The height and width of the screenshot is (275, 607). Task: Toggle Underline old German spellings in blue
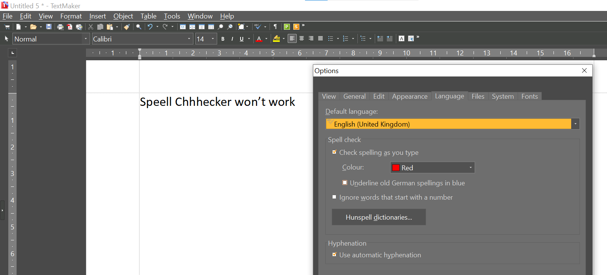[x=345, y=183]
